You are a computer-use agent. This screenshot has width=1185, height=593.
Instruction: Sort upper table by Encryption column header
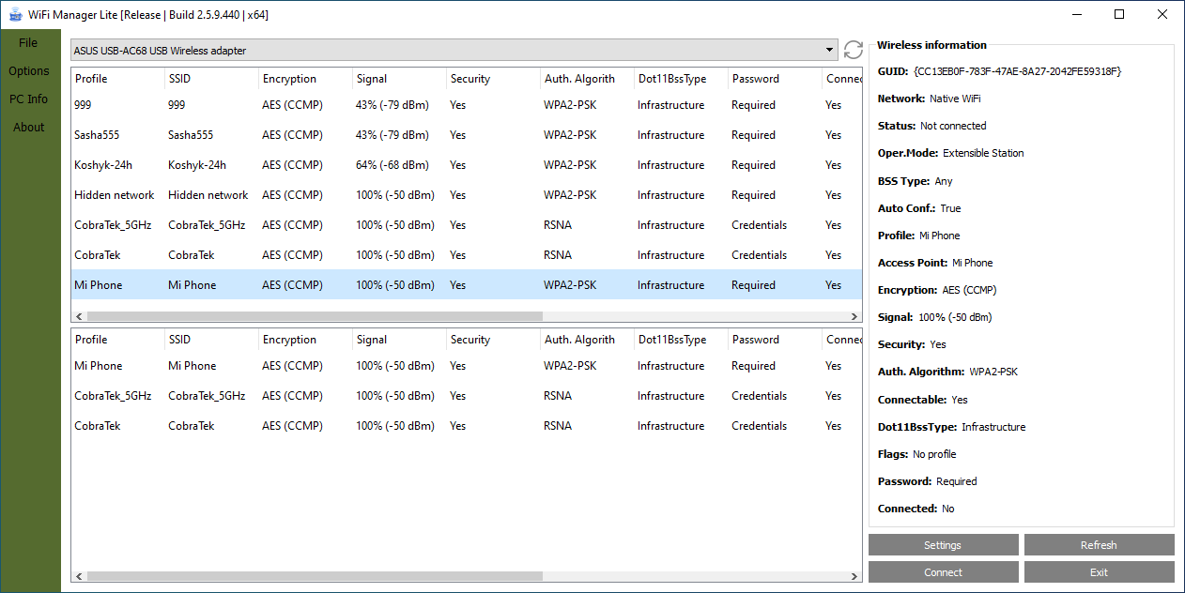pyautogui.click(x=306, y=79)
